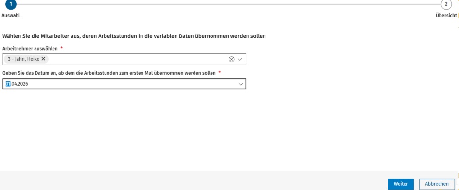
Task: Clear all selected employees with circled X
Action: [231, 59]
